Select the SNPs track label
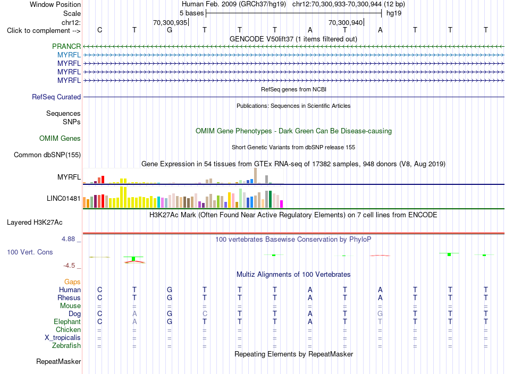The image size is (505, 374). click(72, 122)
